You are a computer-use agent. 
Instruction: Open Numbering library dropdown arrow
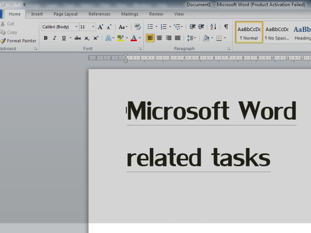170,27
